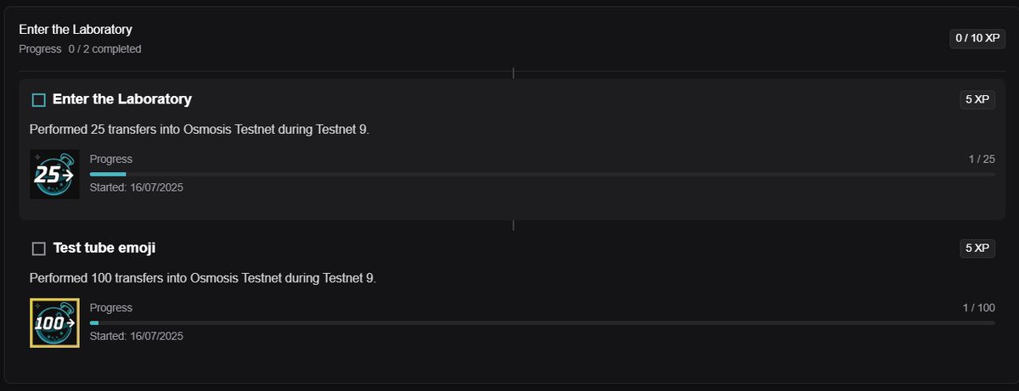Screen dimensions: 1019x391
Task: Tick the Enter the Laboratory checkbox
Action: coord(38,100)
